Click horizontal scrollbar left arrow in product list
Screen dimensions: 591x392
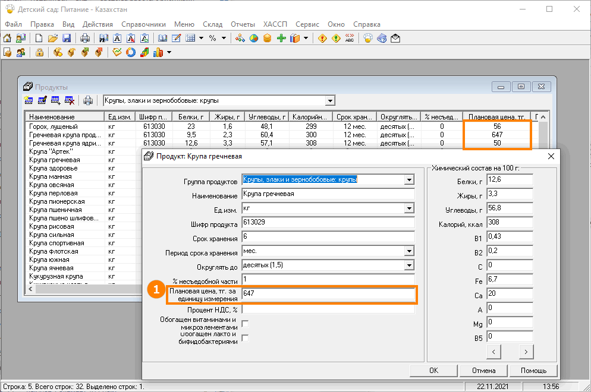pos(30,289)
